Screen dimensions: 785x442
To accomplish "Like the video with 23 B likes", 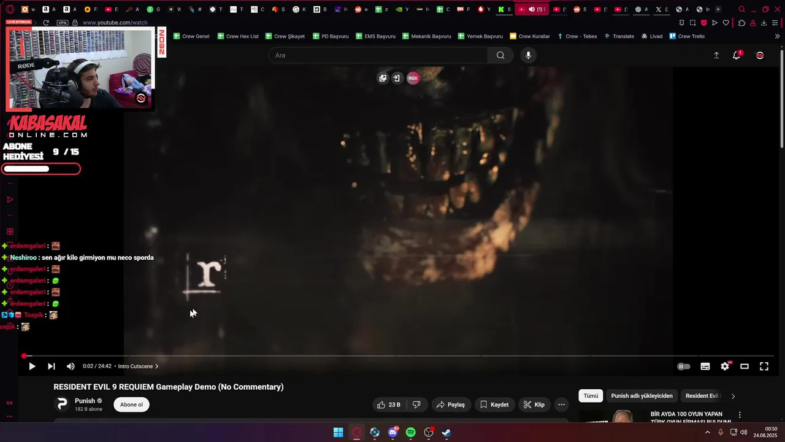I will [x=388, y=405].
